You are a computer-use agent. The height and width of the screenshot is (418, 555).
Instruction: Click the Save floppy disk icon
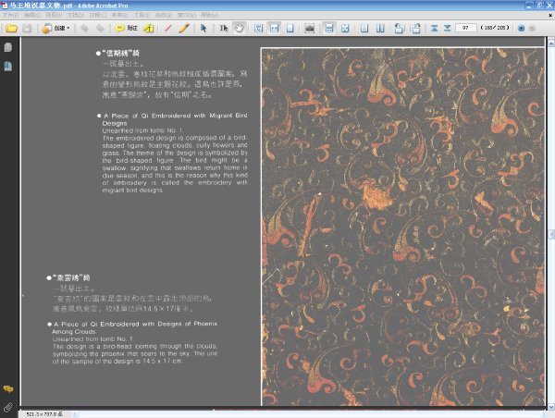point(27,29)
